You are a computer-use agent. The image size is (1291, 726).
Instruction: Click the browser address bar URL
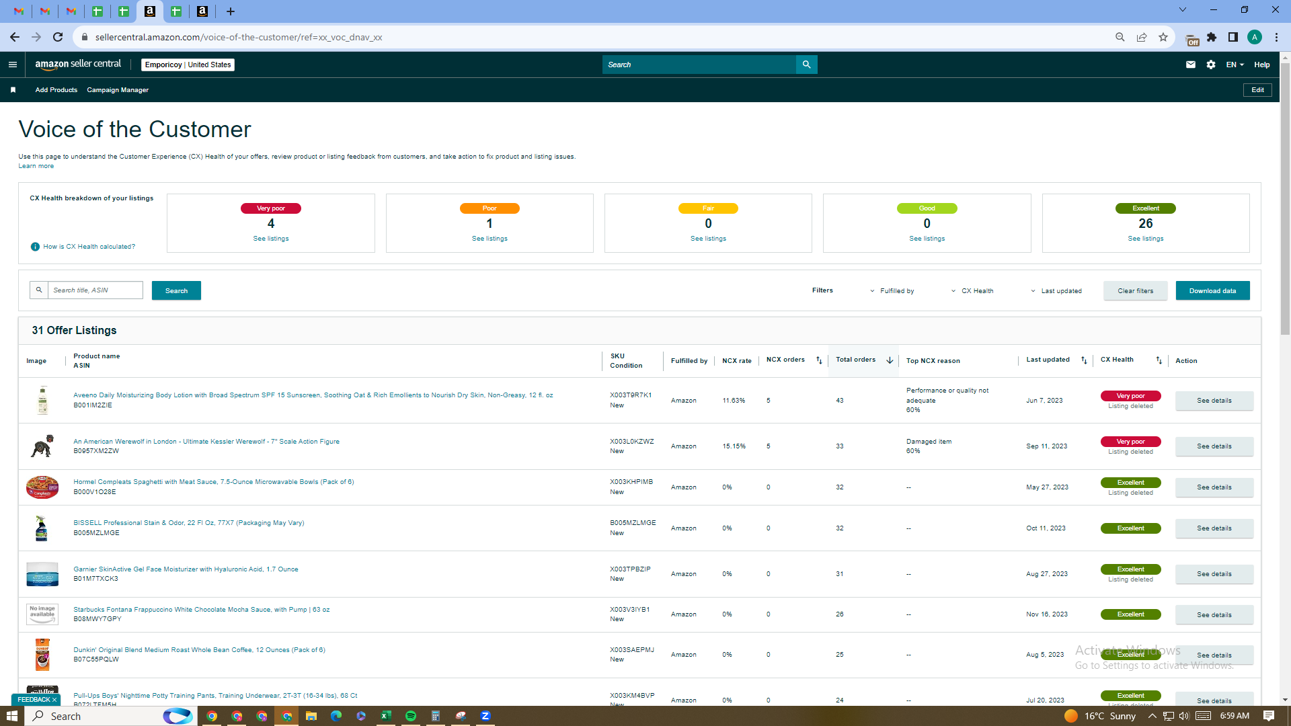[x=239, y=38]
